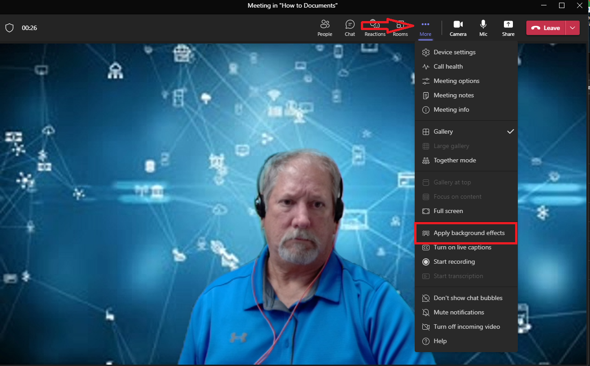590x366 pixels.
Task: Click the Meeting notes page icon
Action: 426,95
